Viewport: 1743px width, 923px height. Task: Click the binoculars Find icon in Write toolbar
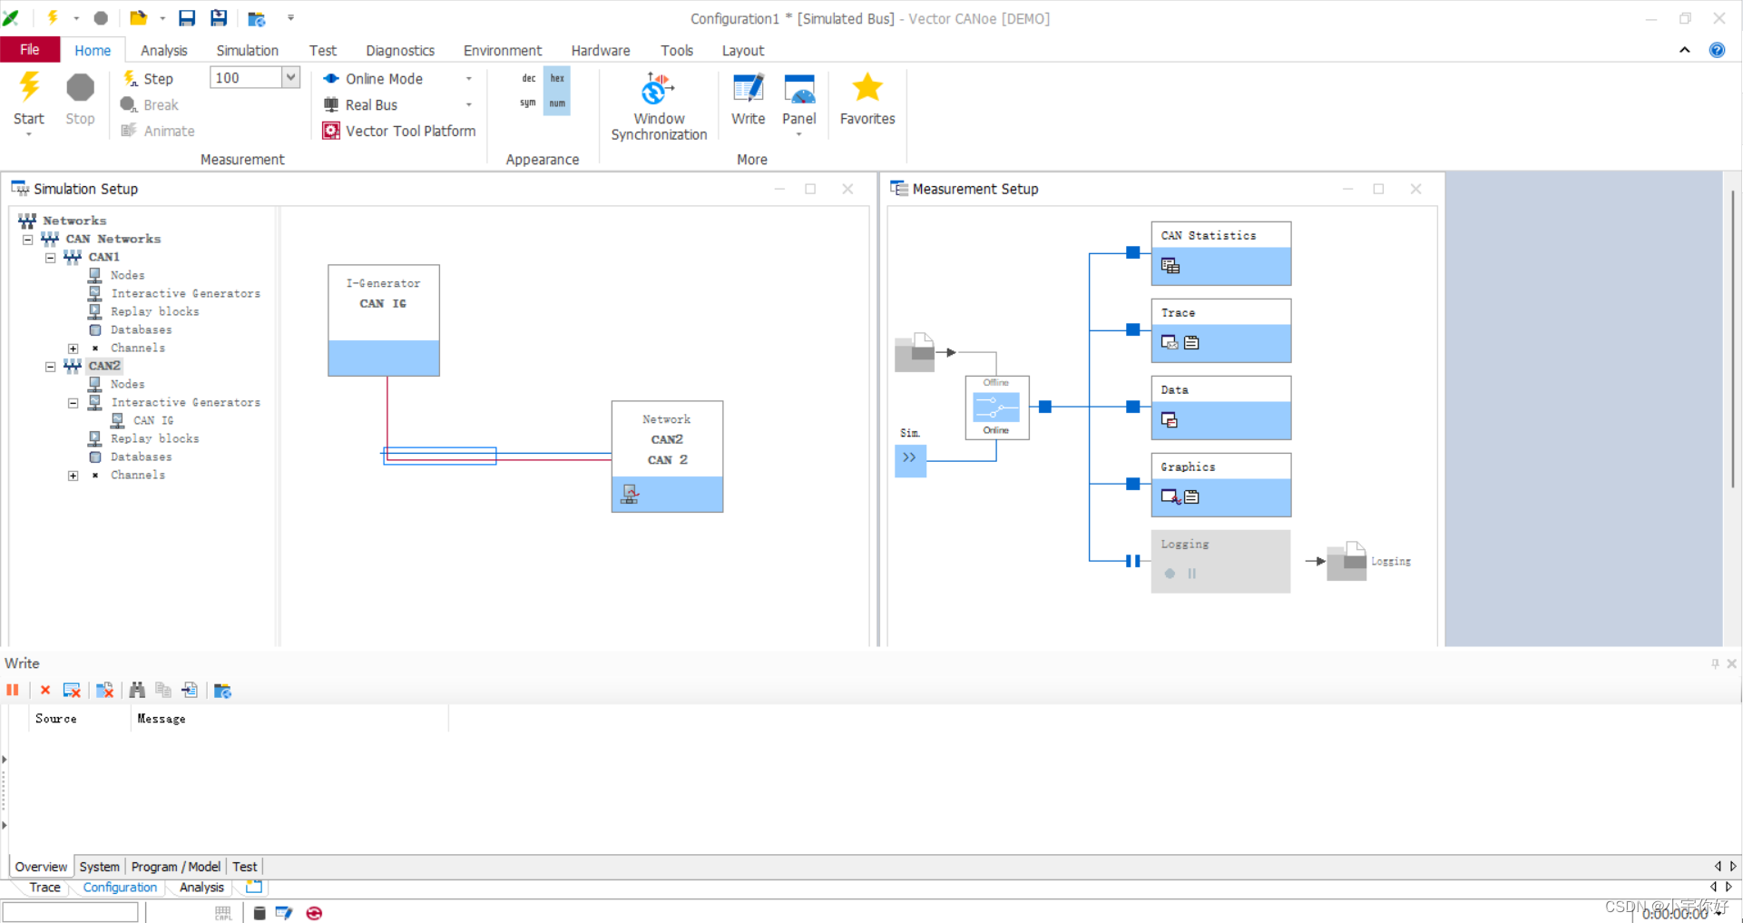137,691
